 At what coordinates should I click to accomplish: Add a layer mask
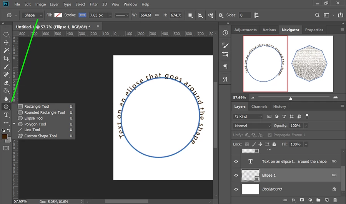pyautogui.click(x=302, y=200)
